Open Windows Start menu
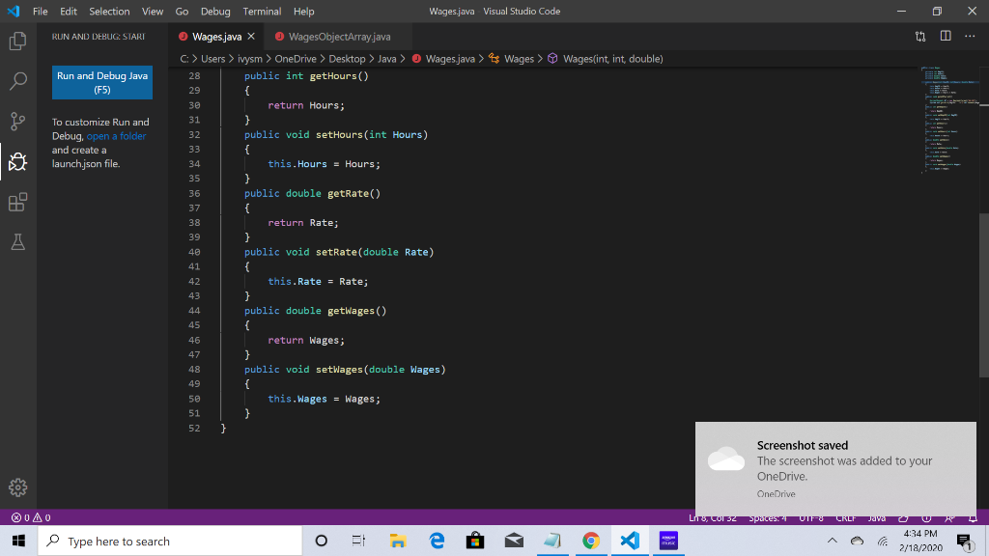 click(x=18, y=541)
